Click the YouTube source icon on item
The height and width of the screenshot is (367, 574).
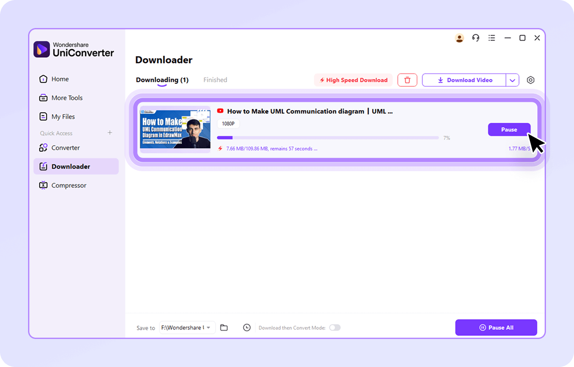220,111
